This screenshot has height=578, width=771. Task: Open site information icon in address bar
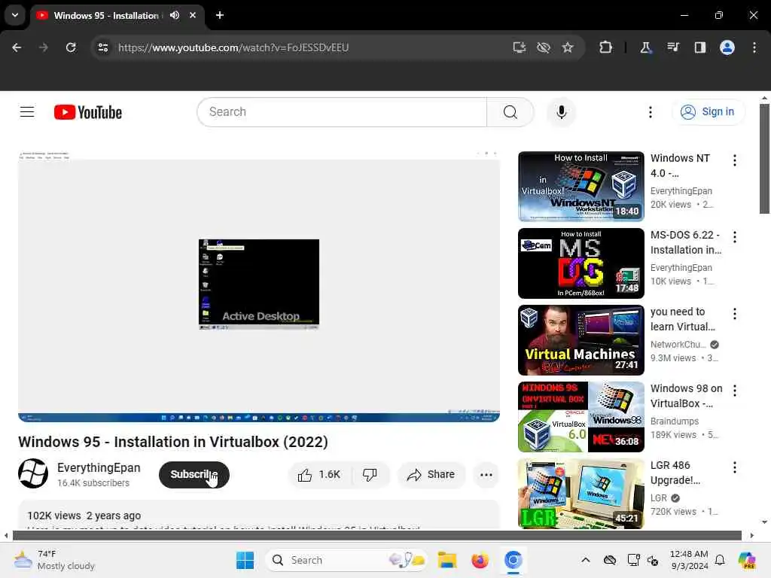102,47
